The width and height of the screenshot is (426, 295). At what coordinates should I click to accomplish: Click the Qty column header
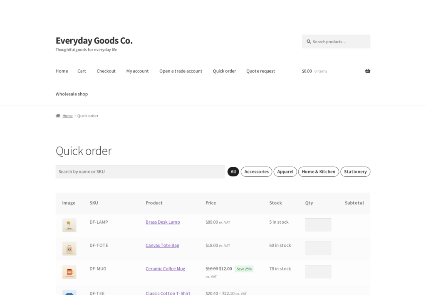309,202
